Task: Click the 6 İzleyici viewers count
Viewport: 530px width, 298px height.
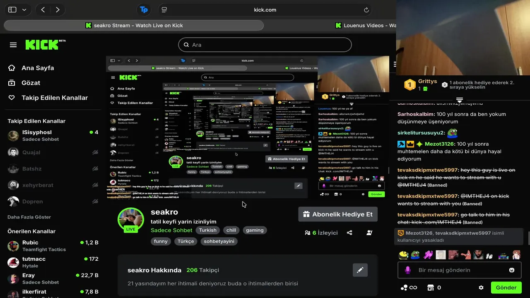Action: (x=321, y=233)
